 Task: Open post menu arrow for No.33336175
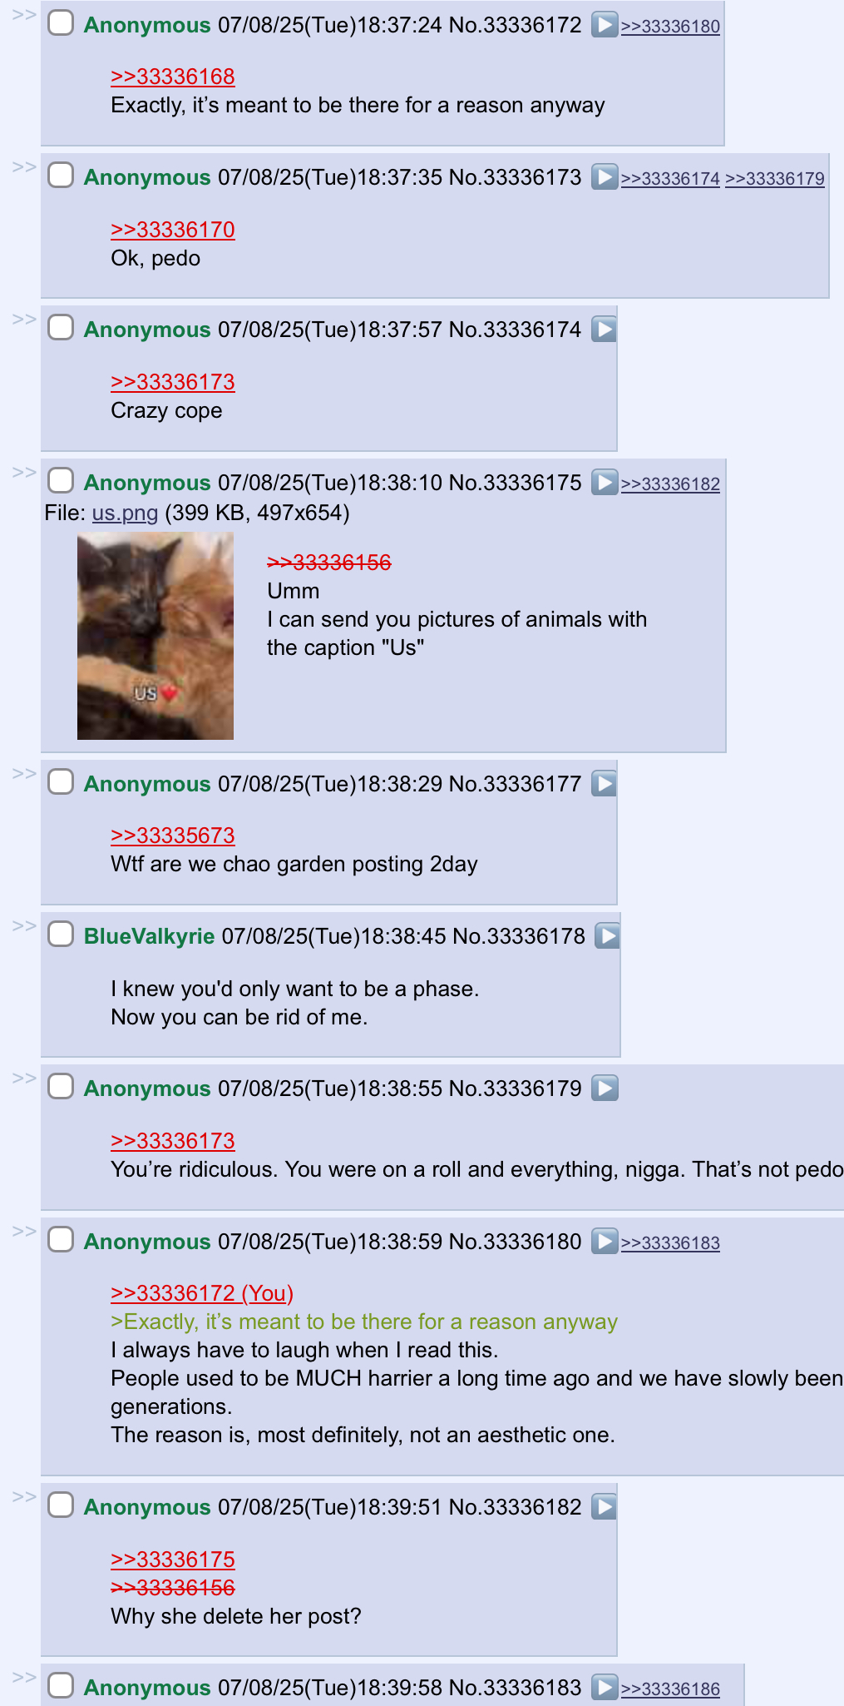coord(604,483)
